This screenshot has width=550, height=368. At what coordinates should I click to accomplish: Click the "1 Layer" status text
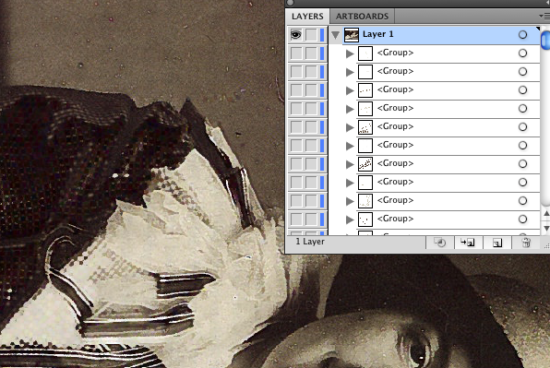tap(310, 242)
